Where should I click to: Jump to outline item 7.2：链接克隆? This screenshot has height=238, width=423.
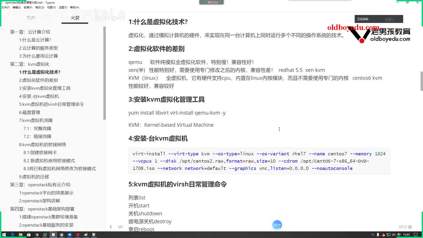coord(37,137)
